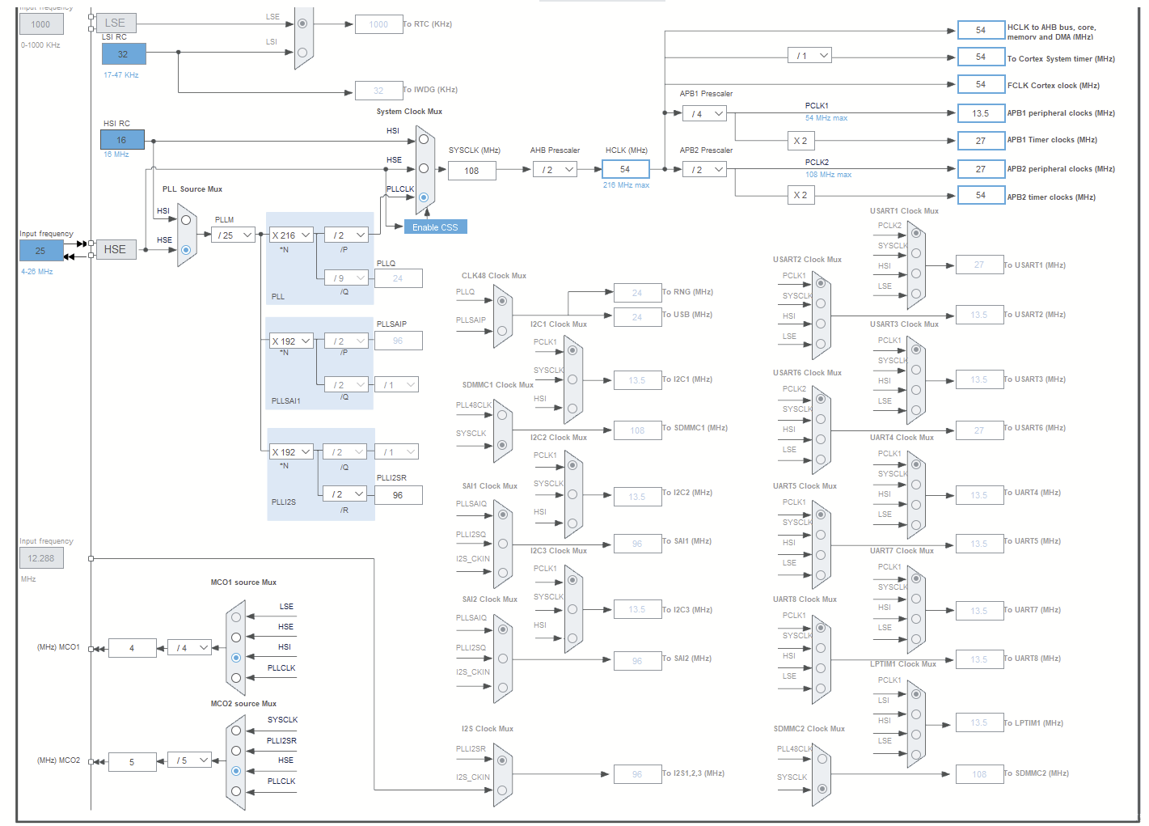
Task: Select LSE source in MCO1 source Mux
Action: tap(236, 616)
